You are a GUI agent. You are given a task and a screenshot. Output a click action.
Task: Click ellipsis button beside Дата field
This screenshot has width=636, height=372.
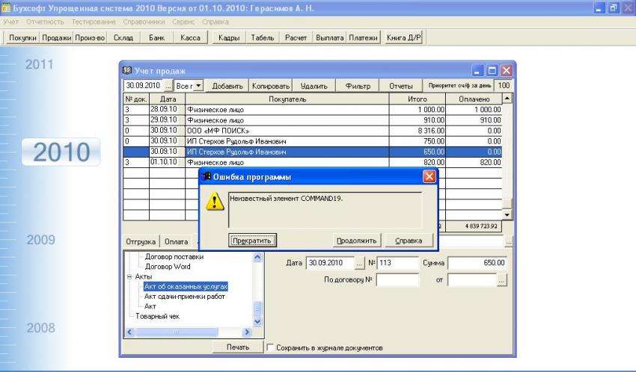tap(358, 263)
